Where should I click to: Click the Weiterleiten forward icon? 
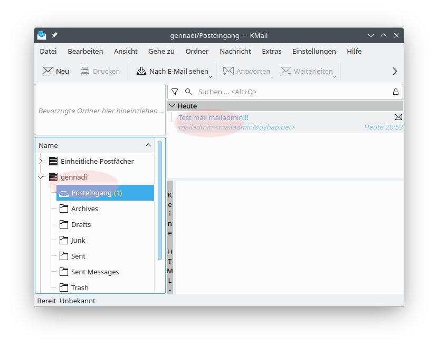pos(285,71)
